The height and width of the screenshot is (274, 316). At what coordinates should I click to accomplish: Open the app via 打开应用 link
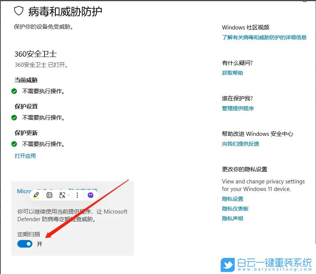pos(25,155)
